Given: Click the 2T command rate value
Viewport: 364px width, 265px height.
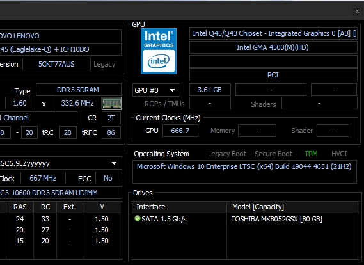Looking at the screenshot, I should click(x=111, y=118).
